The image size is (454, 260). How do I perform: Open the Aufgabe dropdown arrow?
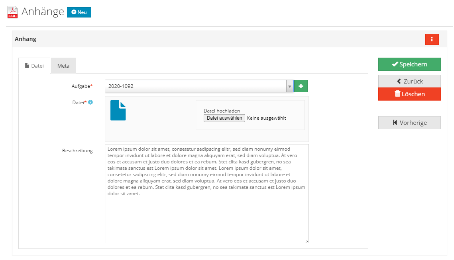pos(290,86)
